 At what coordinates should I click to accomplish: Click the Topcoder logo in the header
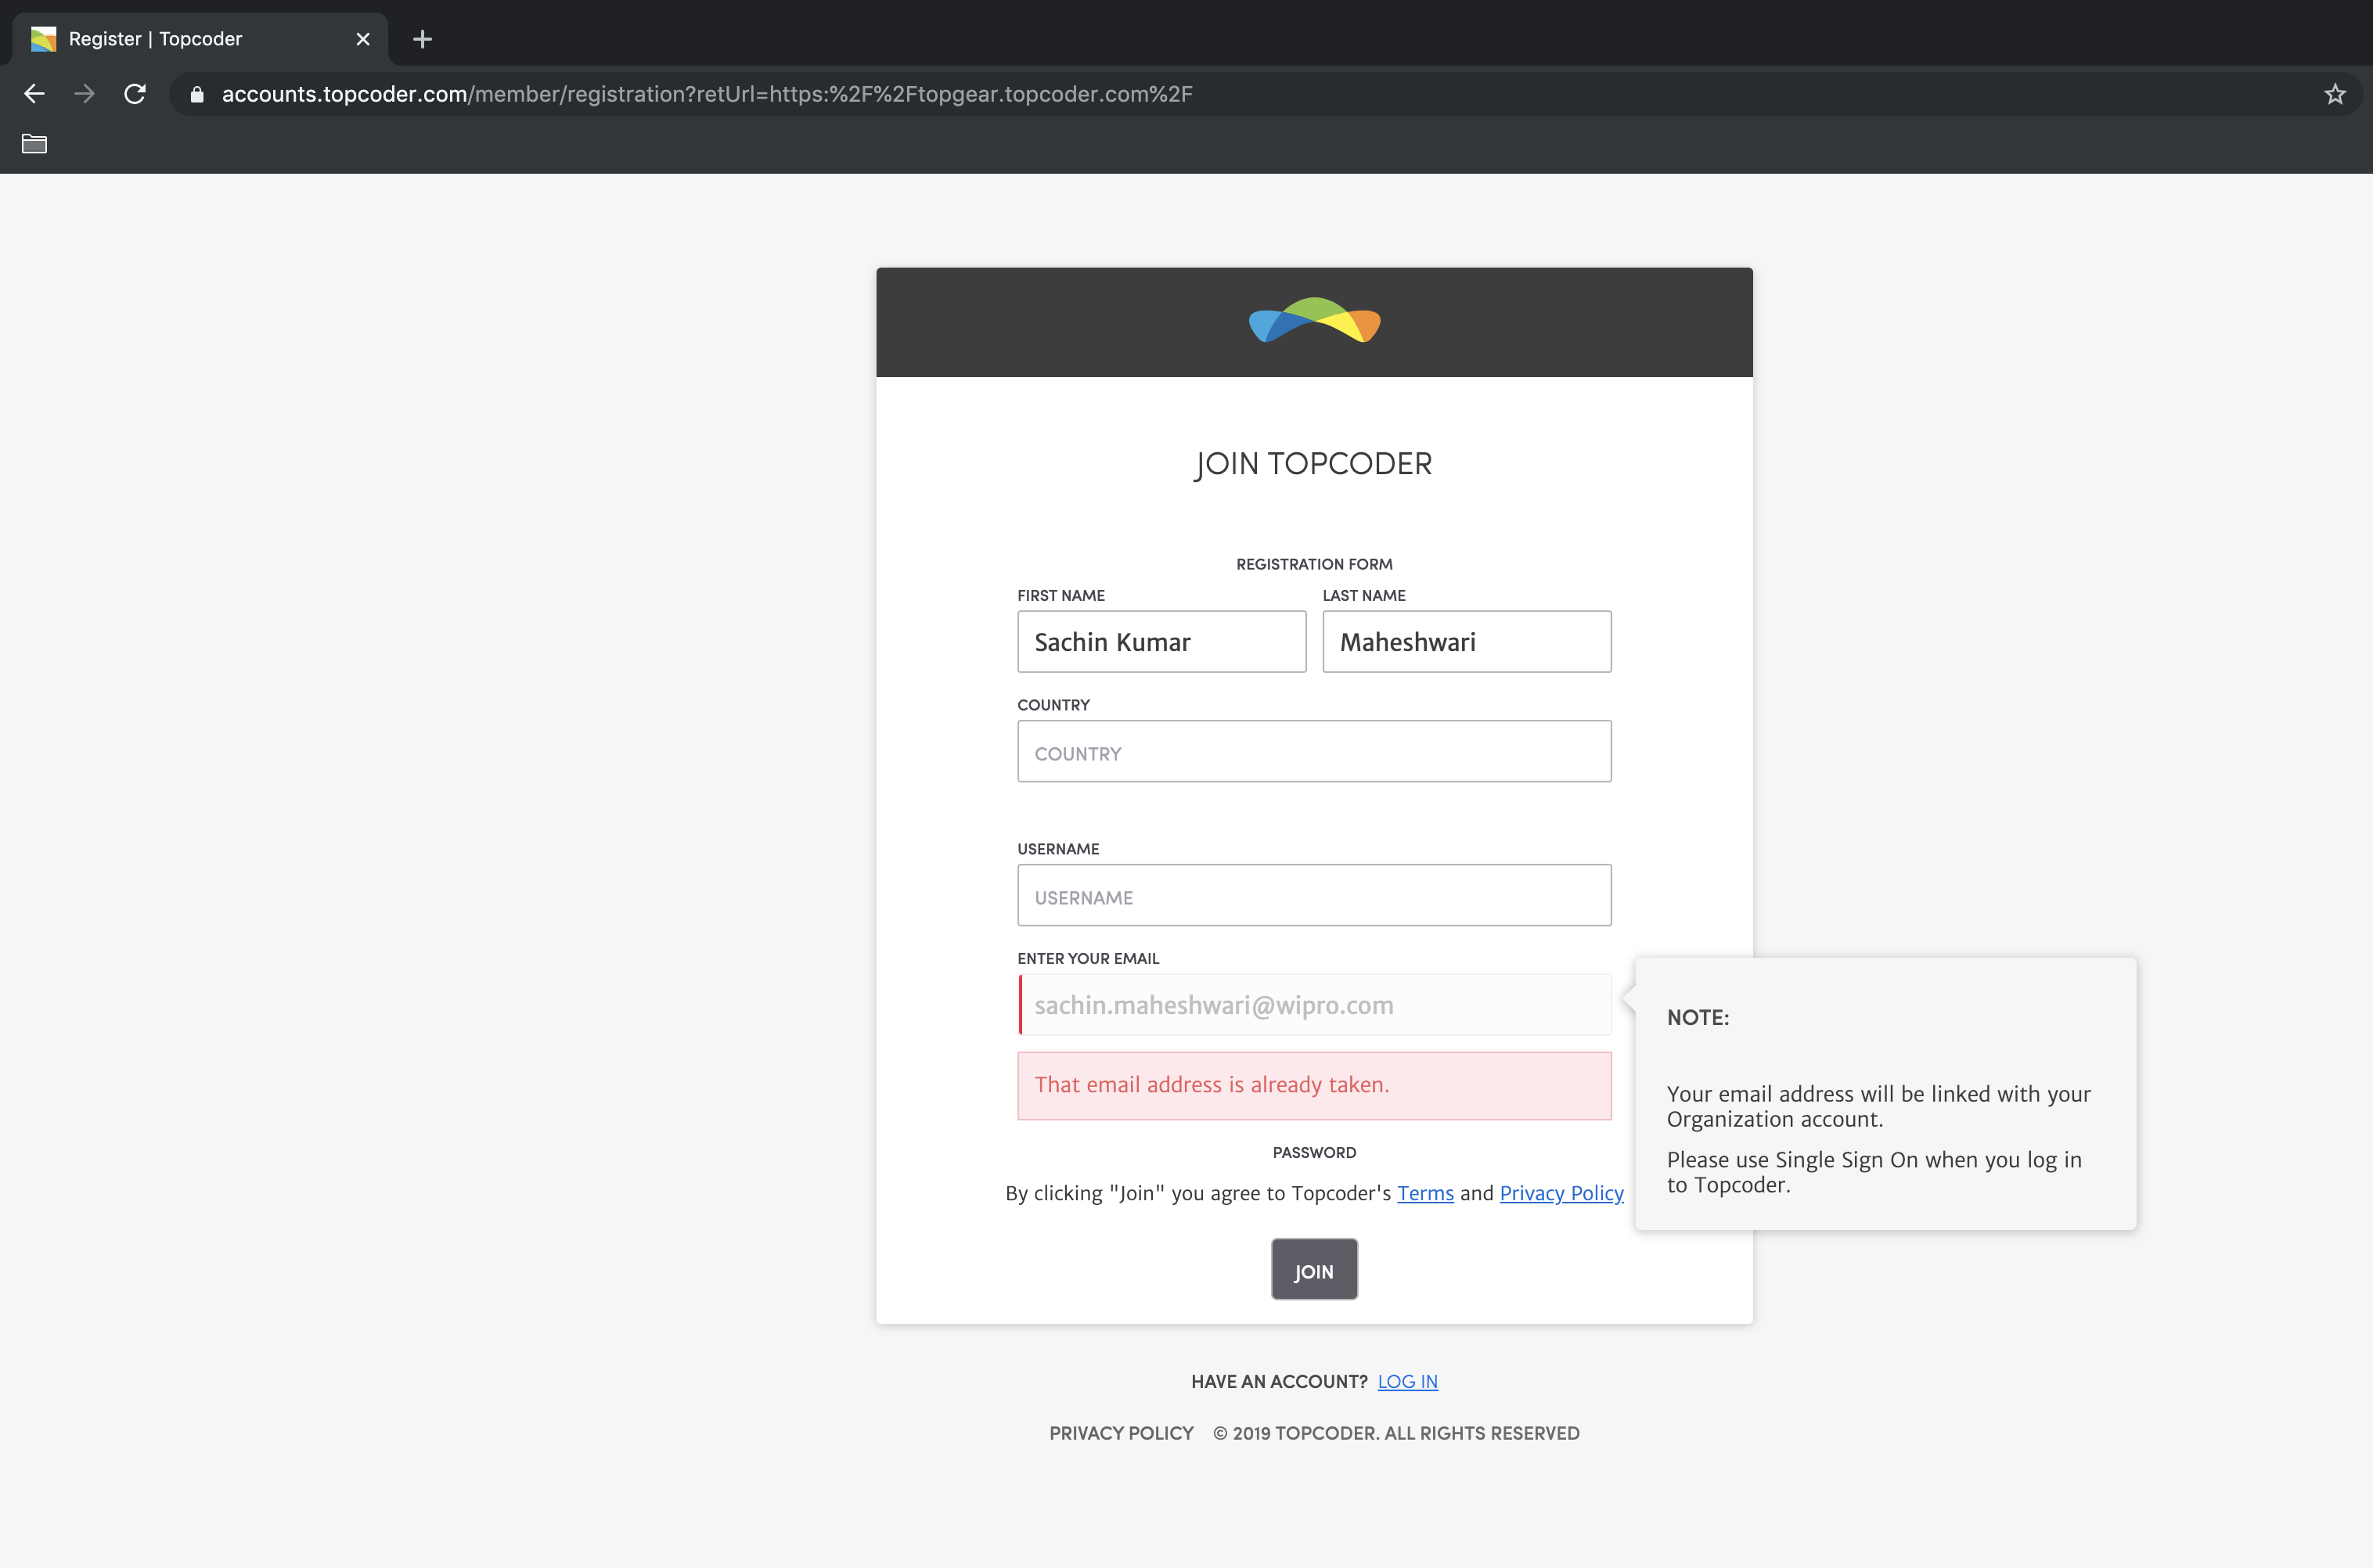tap(1314, 321)
